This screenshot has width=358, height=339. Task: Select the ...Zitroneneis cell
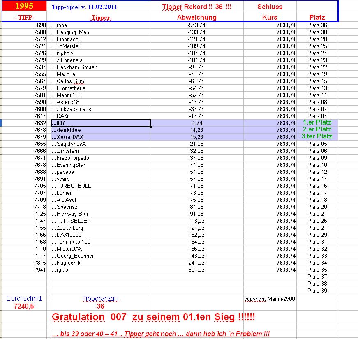101,60
